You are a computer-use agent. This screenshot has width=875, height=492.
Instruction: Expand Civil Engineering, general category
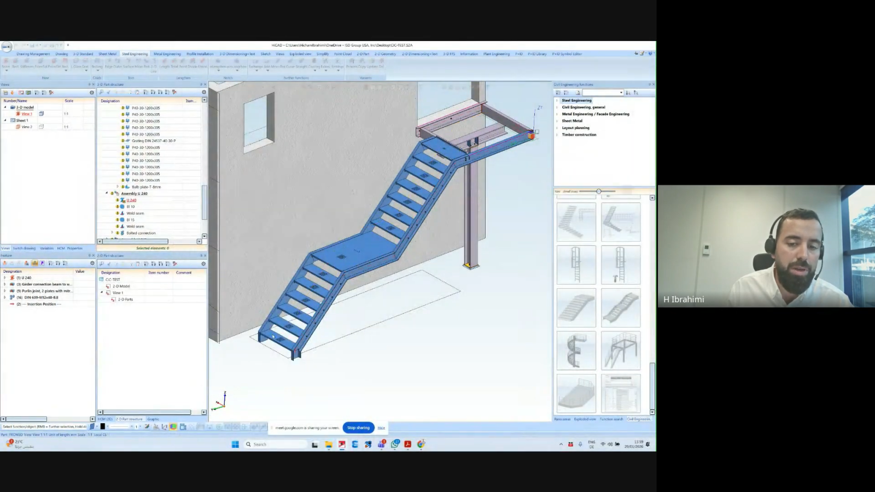coord(557,107)
